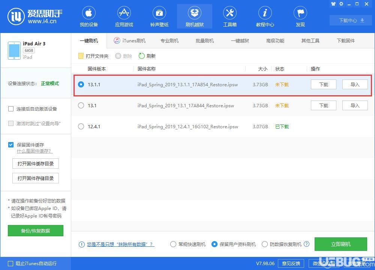Switch to iTunes刷机 tab
Image resolution: width=375 pixels, height=270 pixels.
tap(130, 40)
